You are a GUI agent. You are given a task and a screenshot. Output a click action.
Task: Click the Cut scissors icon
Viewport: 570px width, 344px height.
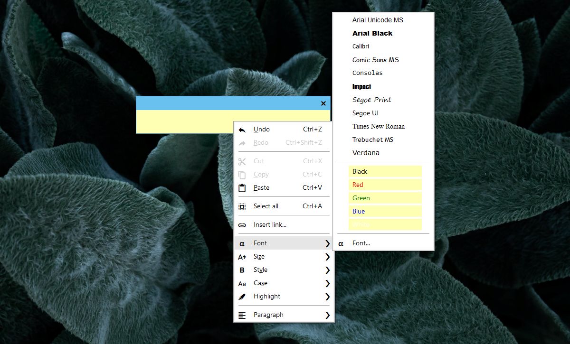coord(242,161)
